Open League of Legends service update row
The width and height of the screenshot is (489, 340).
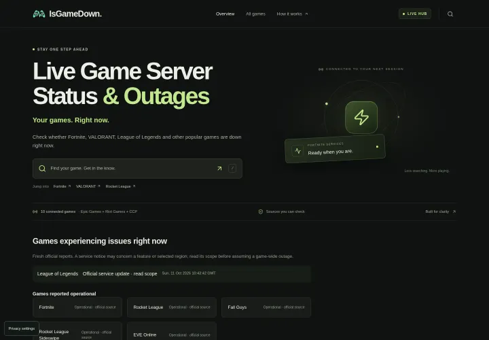(172, 274)
